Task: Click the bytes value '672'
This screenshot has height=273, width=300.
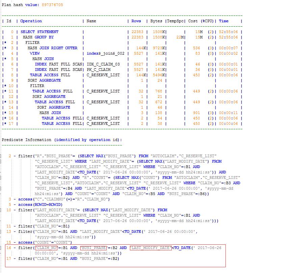Action: coord(159,102)
